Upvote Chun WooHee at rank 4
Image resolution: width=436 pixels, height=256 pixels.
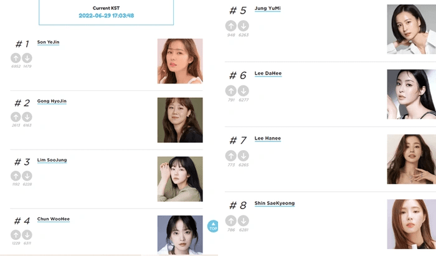coord(16,235)
